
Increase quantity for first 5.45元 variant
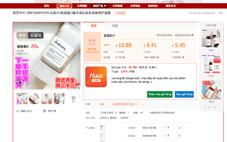pyautogui.click(x=179, y=128)
